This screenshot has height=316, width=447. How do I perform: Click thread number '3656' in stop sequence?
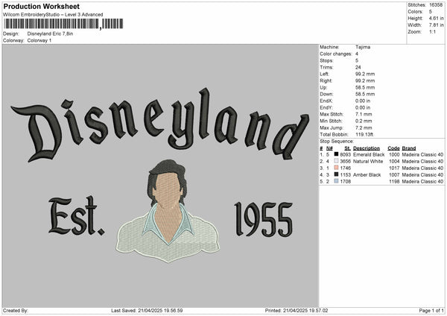[345, 161]
